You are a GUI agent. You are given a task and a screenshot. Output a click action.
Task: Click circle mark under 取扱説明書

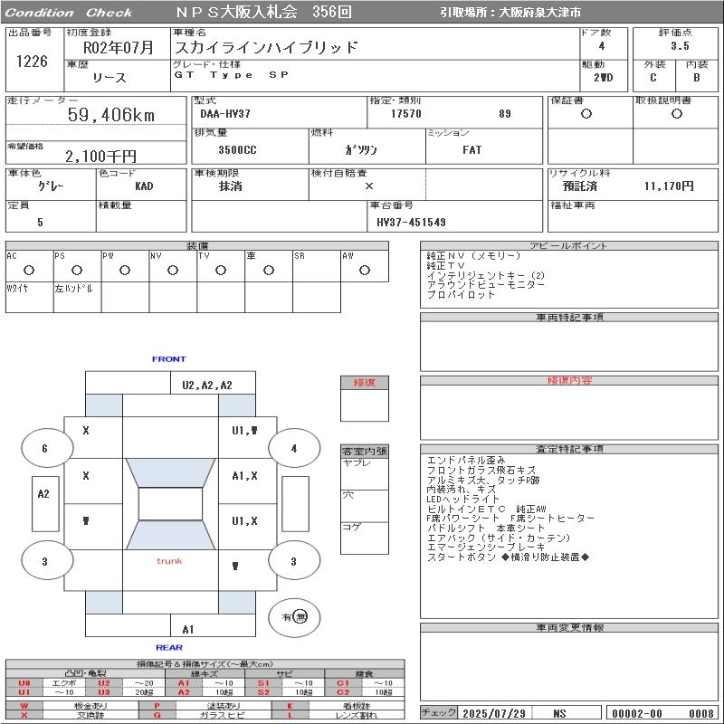click(x=676, y=114)
